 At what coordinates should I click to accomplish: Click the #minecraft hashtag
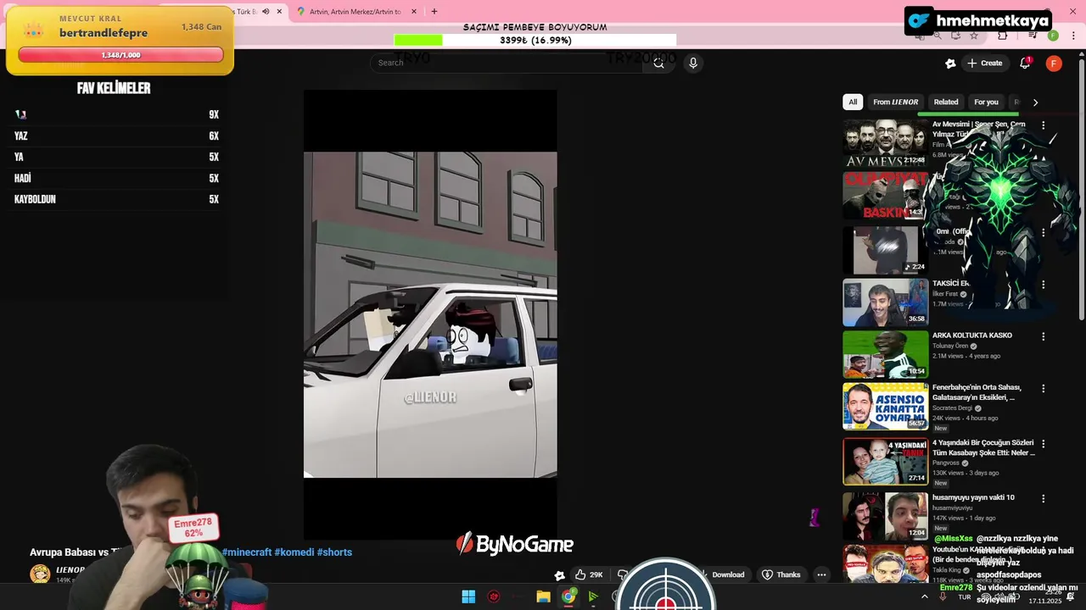pyautogui.click(x=247, y=552)
